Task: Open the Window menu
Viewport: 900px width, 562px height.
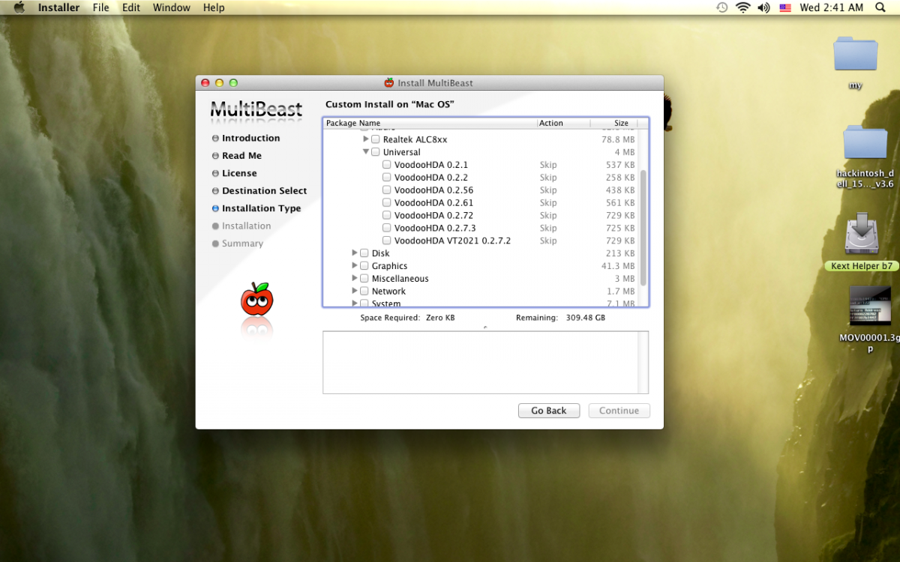Action: pos(172,7)
